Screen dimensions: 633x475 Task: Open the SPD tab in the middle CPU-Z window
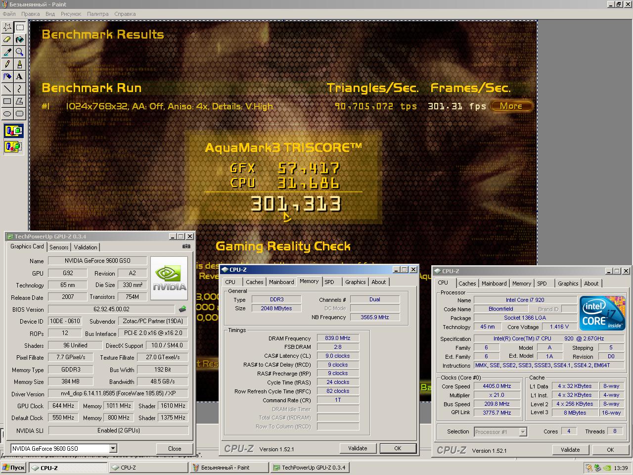tap(329, 282)
